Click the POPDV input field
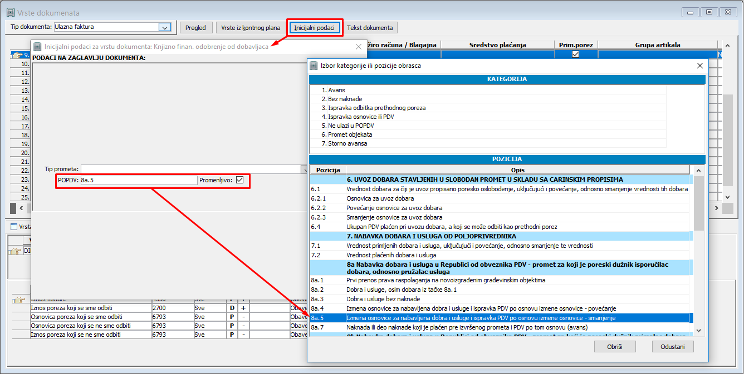 click(138, 180)
